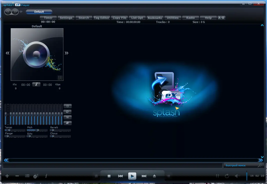The image size is (267, 184).
Task: Click the info button under album art
Action: pos(36,84)
